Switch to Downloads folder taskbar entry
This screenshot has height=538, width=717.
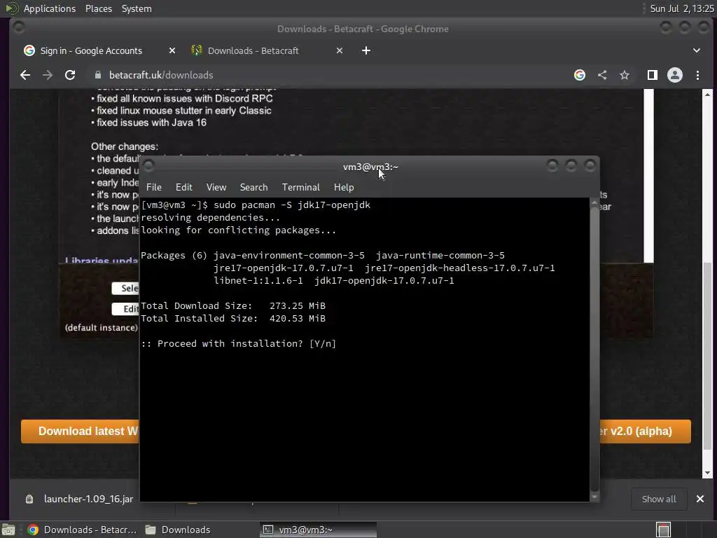(x=179, y=530)
